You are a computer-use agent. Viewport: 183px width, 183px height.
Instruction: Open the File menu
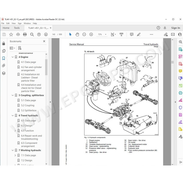click(x=3, y=23)
